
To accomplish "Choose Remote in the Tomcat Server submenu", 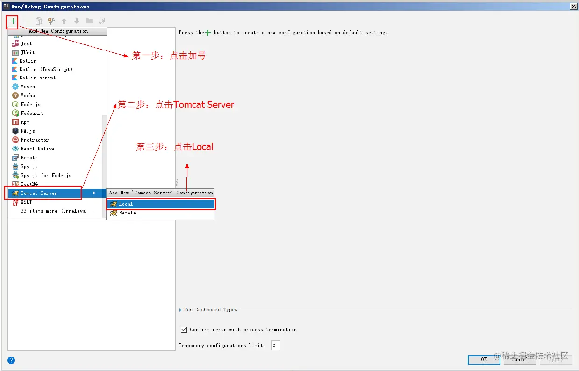I will (160, 213).
